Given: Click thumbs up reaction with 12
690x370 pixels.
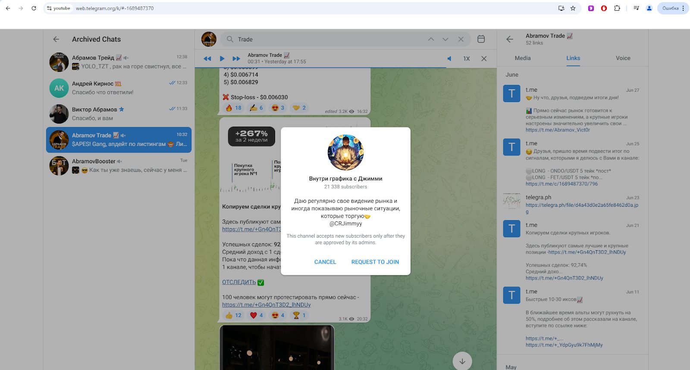Looking at the screenshot, I should pos(233,315).
